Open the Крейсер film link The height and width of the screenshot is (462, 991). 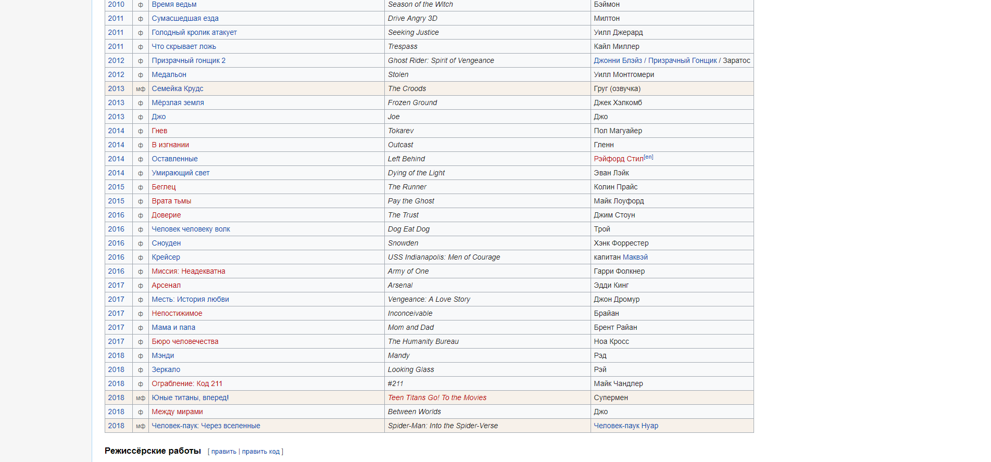[166, 257]
